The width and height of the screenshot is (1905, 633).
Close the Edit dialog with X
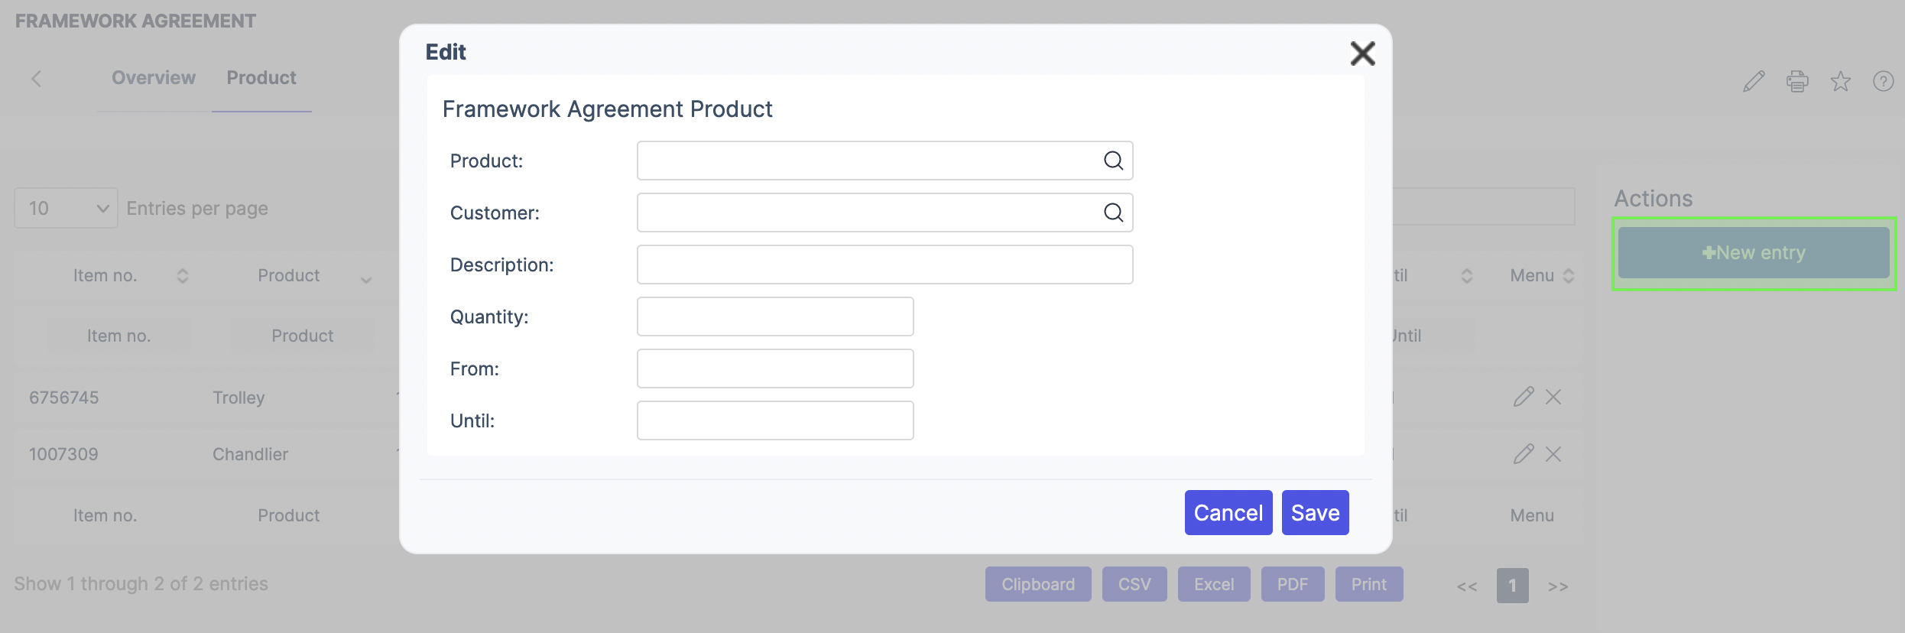[1362, 54]
